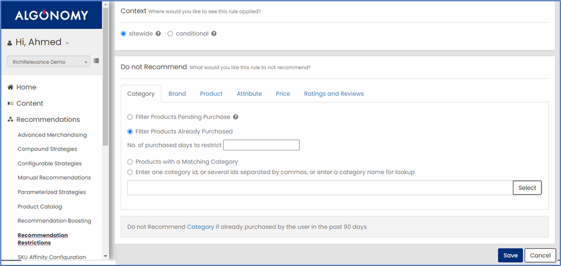The height and width of the screenshot is (266, 561).
Task: Choose Products with a Matching Category
Action: (x=130, y=162)
